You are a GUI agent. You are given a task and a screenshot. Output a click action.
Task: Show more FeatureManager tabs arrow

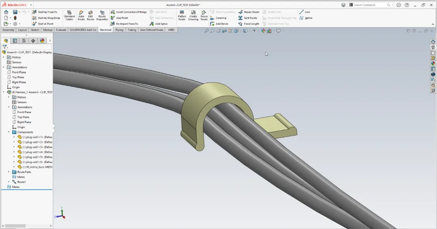point(50,41)
